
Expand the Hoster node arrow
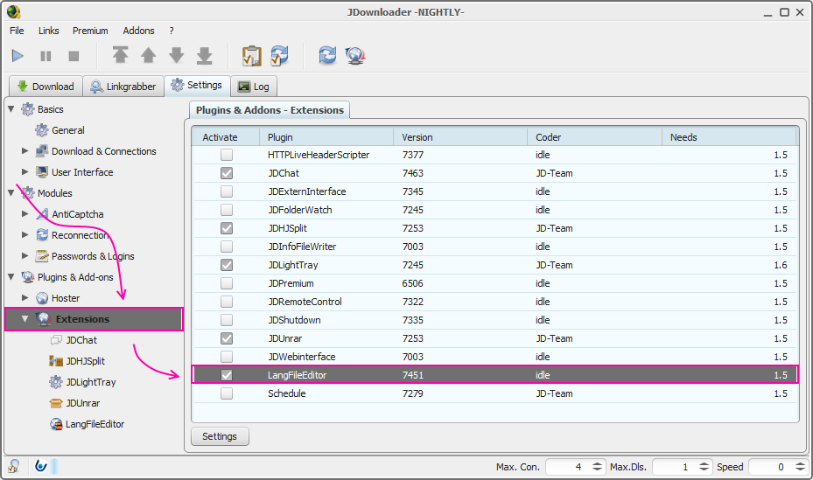coord(25,298)
